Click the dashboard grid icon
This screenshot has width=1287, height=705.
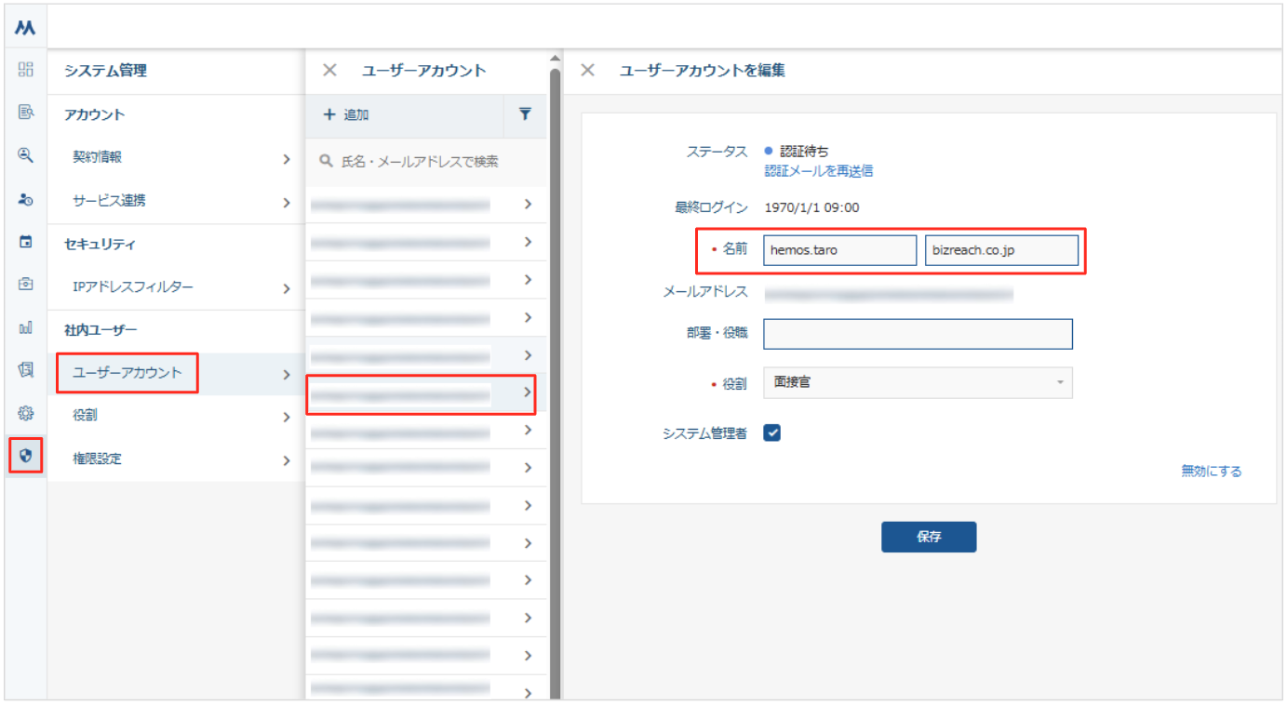pos(26,69)
